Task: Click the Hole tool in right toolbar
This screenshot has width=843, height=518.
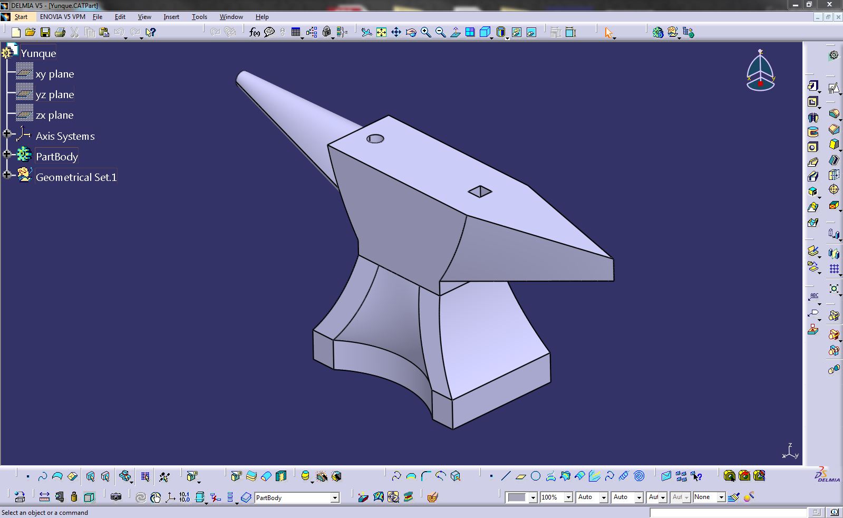Action: pos(813,147)
